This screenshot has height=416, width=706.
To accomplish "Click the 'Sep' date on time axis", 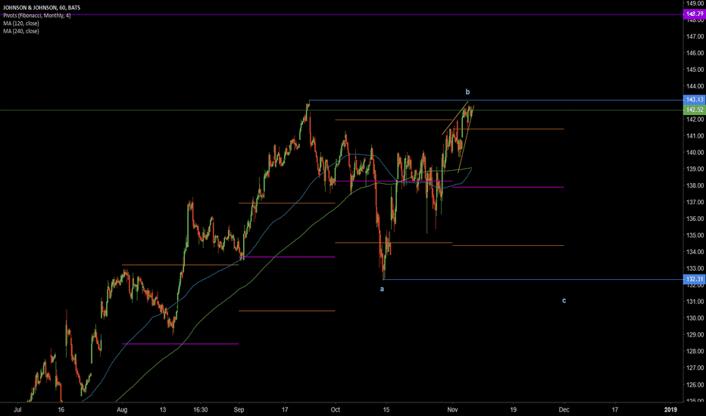I will tap(239, 410).
